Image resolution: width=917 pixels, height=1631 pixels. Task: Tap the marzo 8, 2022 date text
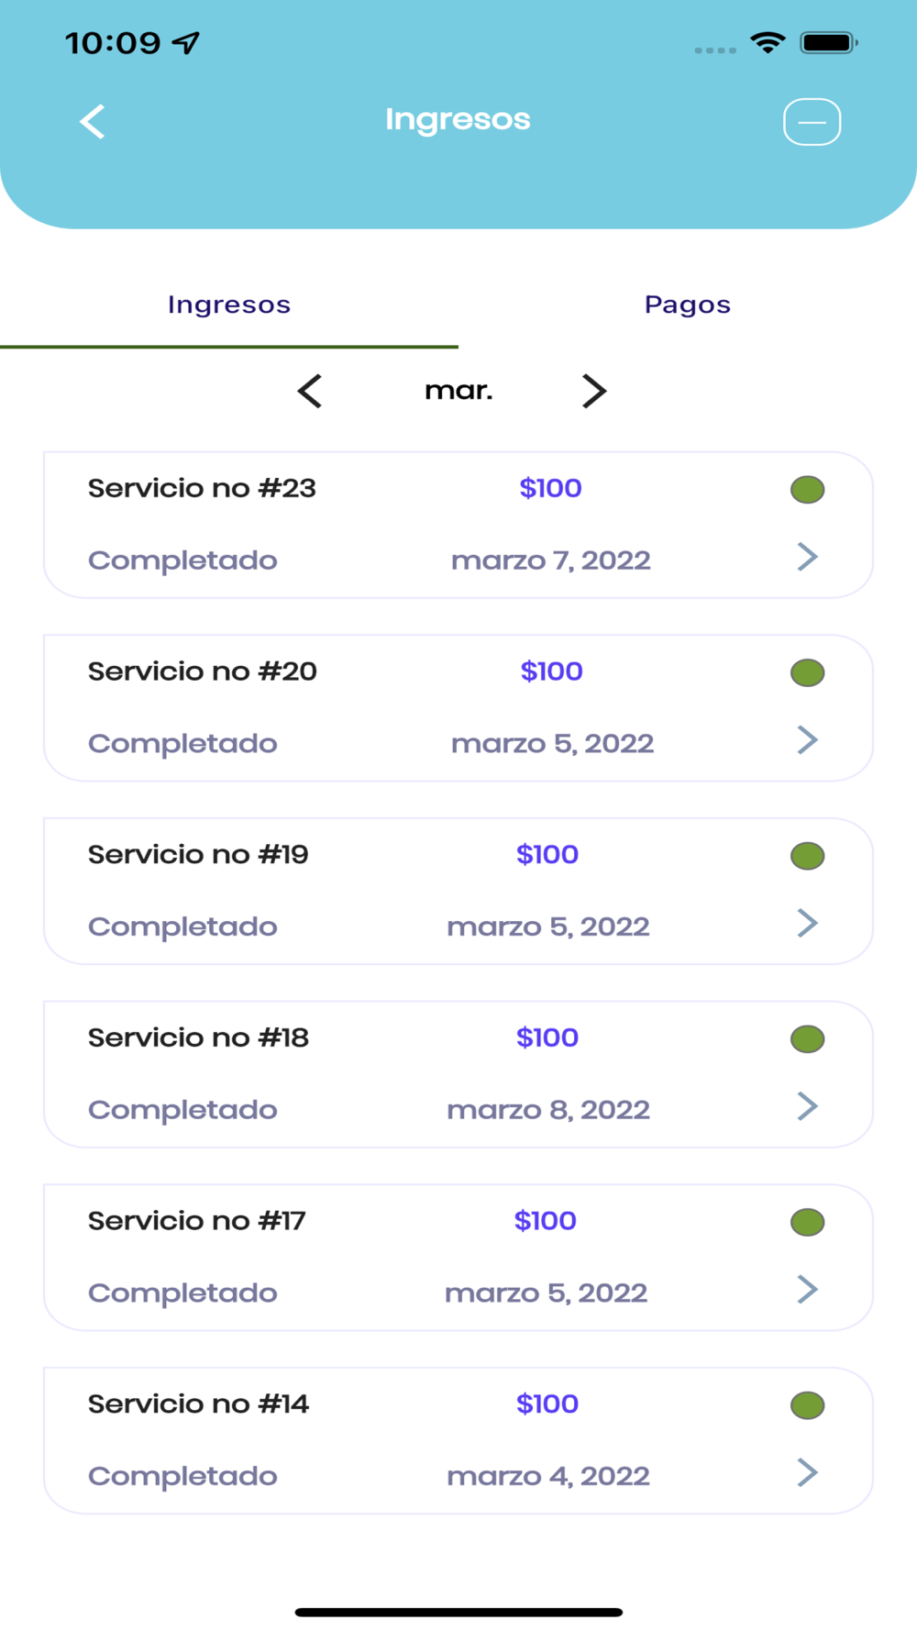[x=548, y=1110]
